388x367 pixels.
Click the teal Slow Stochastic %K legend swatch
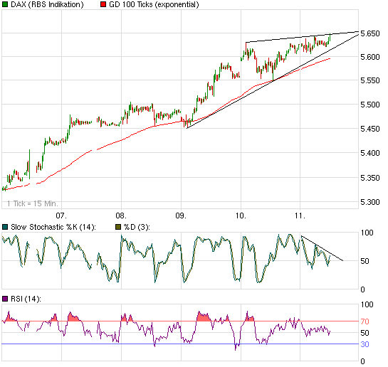click(5, 227)
